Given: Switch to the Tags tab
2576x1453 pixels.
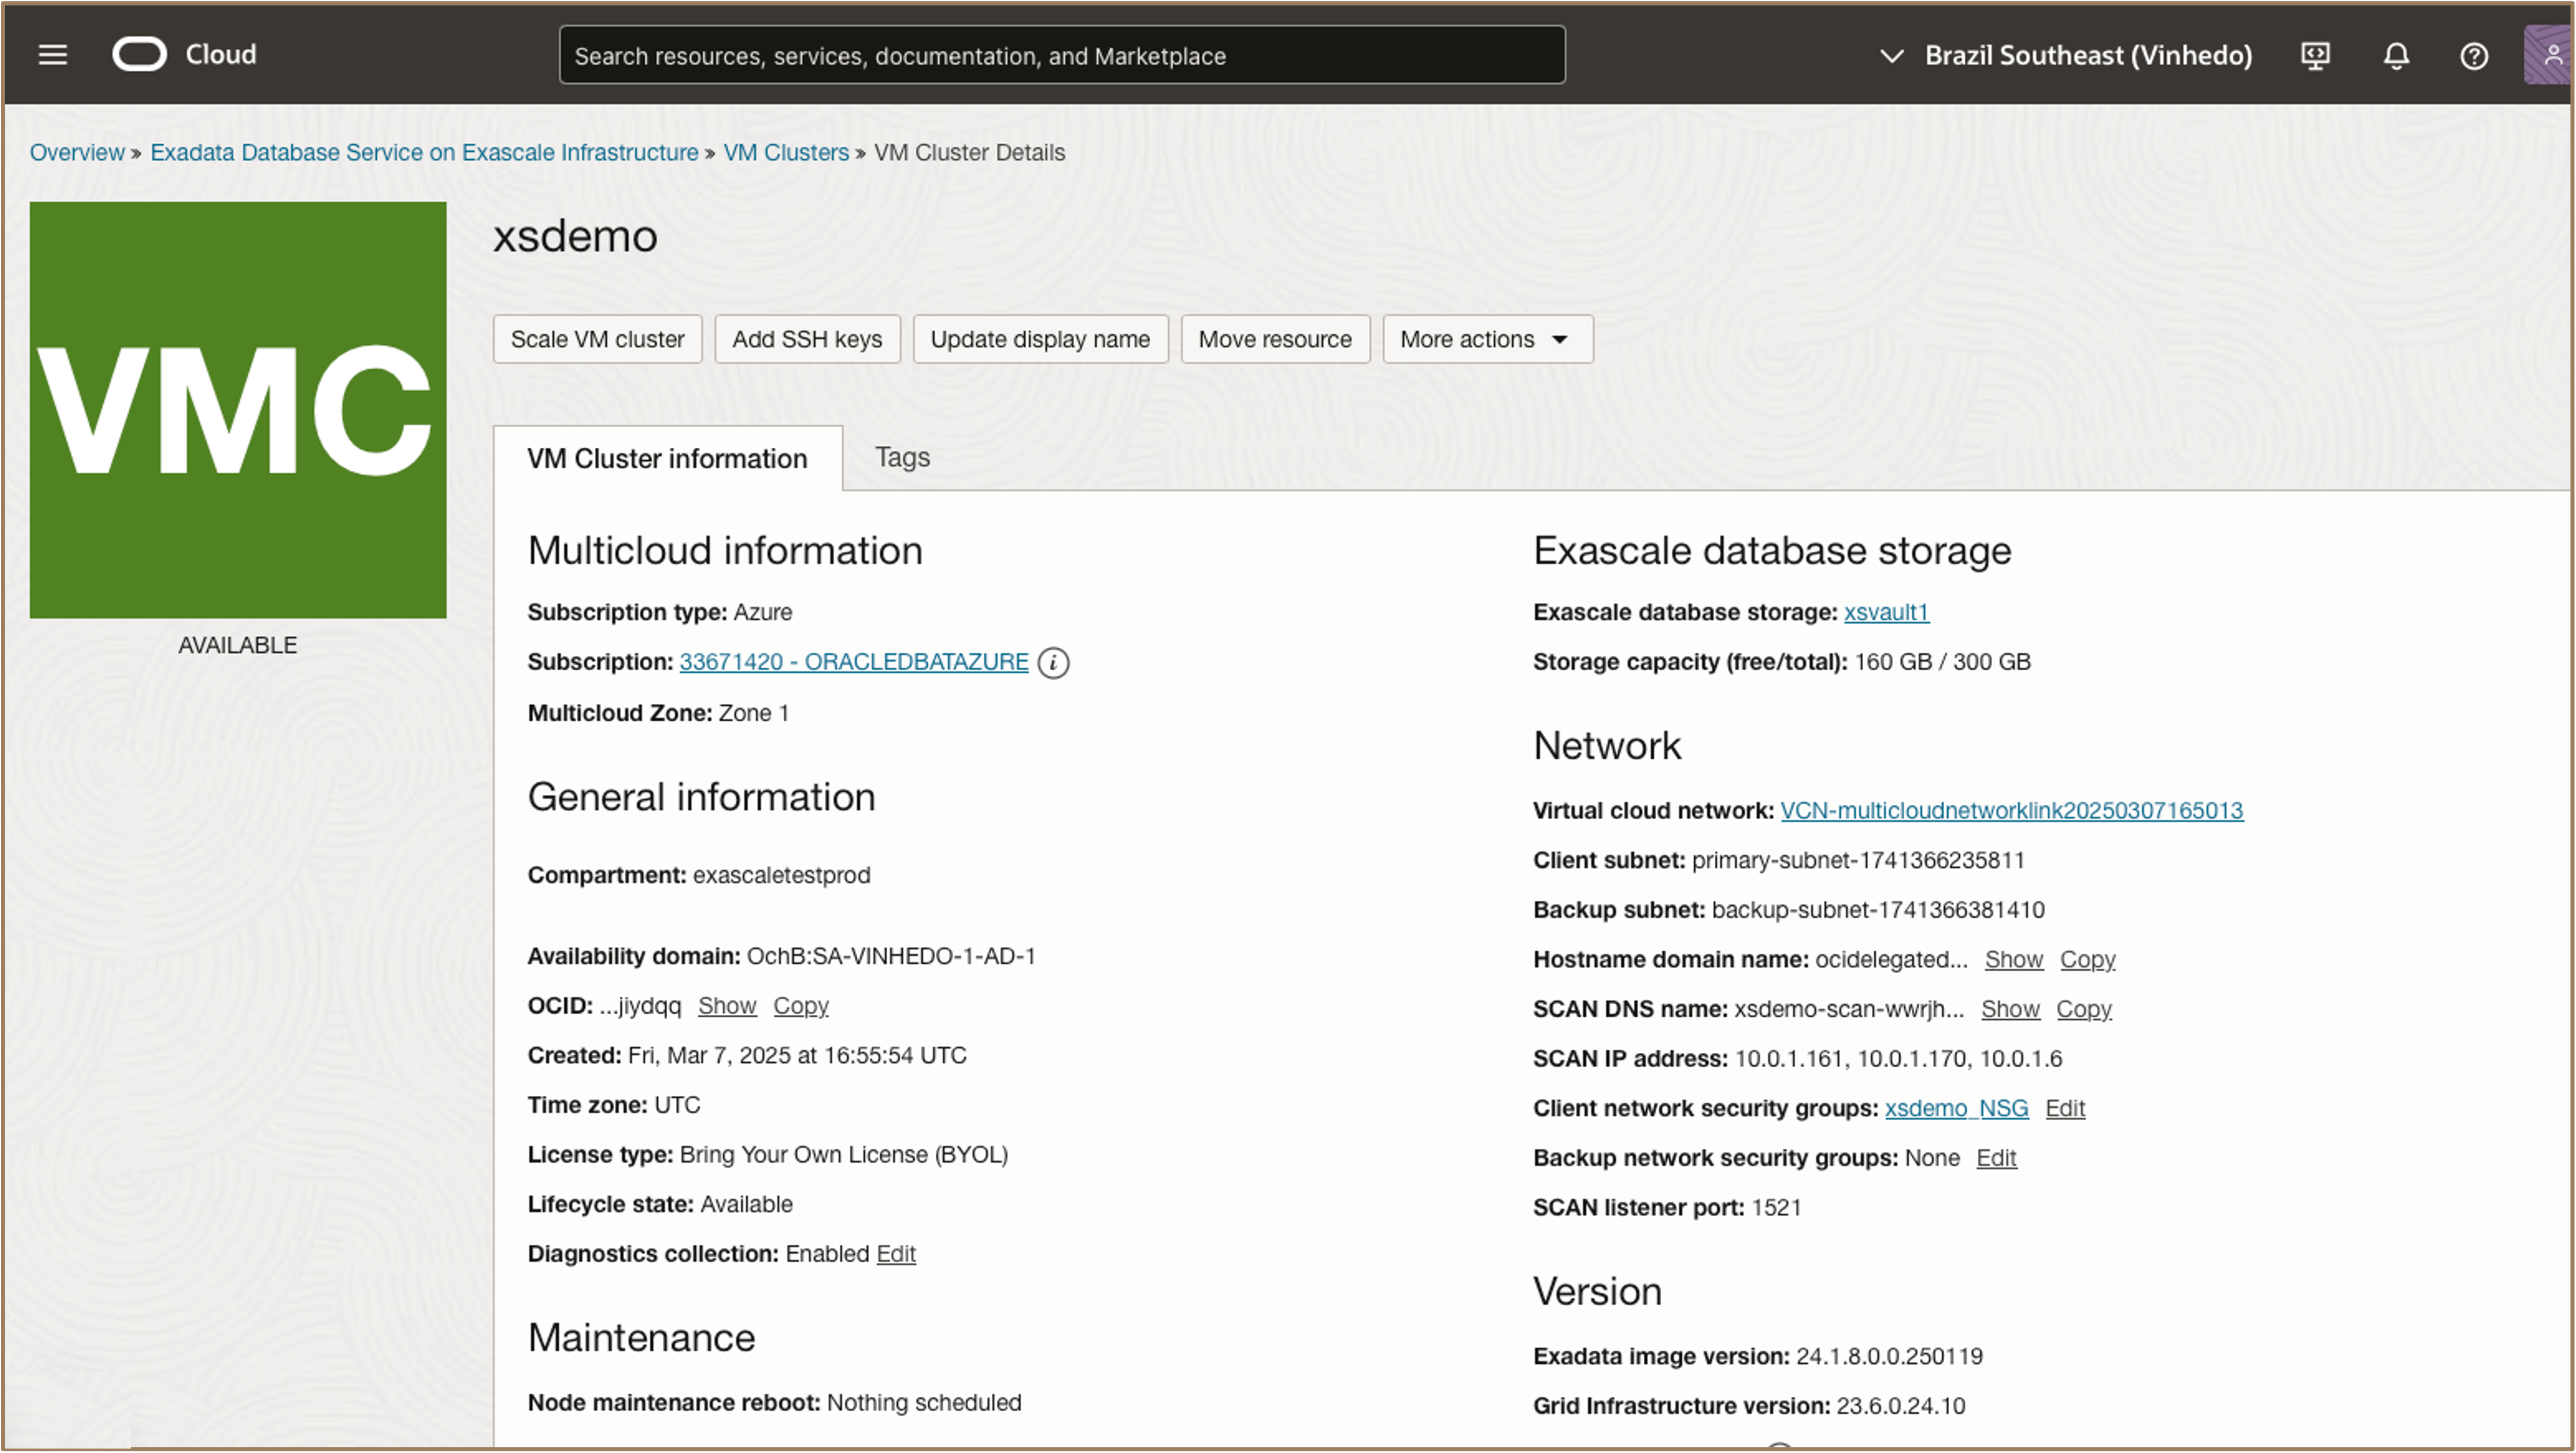Looking at the screenshot, I should (902, 457).
